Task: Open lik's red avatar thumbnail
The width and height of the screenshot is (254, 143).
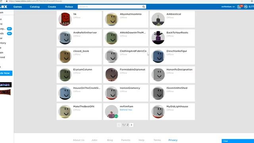Action: [x=65, y=19]
